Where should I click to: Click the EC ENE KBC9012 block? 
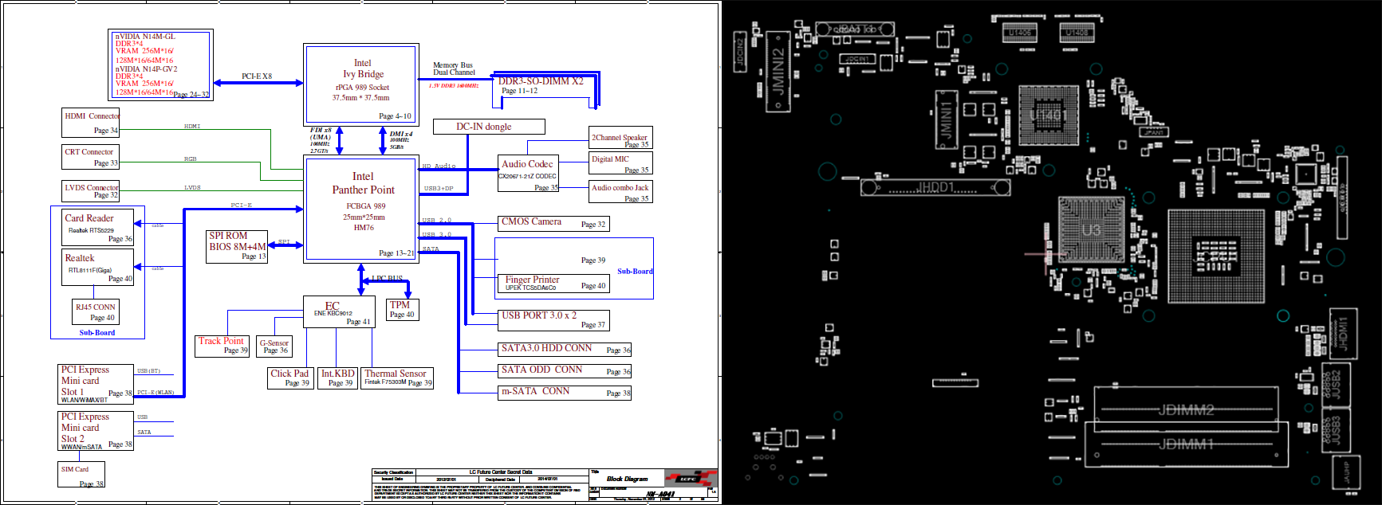click(339, 311)
